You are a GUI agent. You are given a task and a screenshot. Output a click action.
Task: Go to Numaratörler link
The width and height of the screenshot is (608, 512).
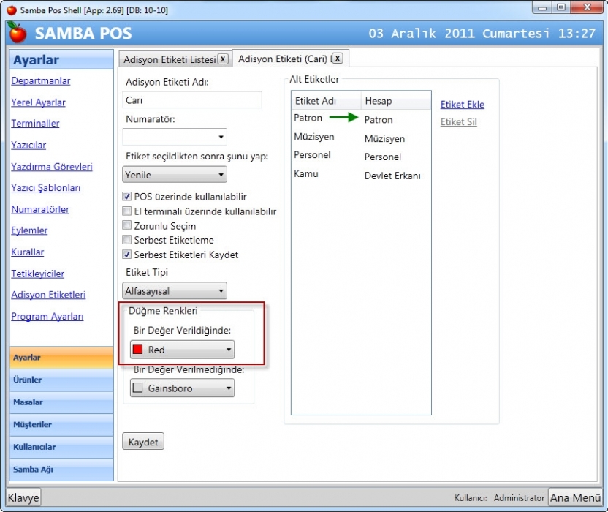[40, 210]
